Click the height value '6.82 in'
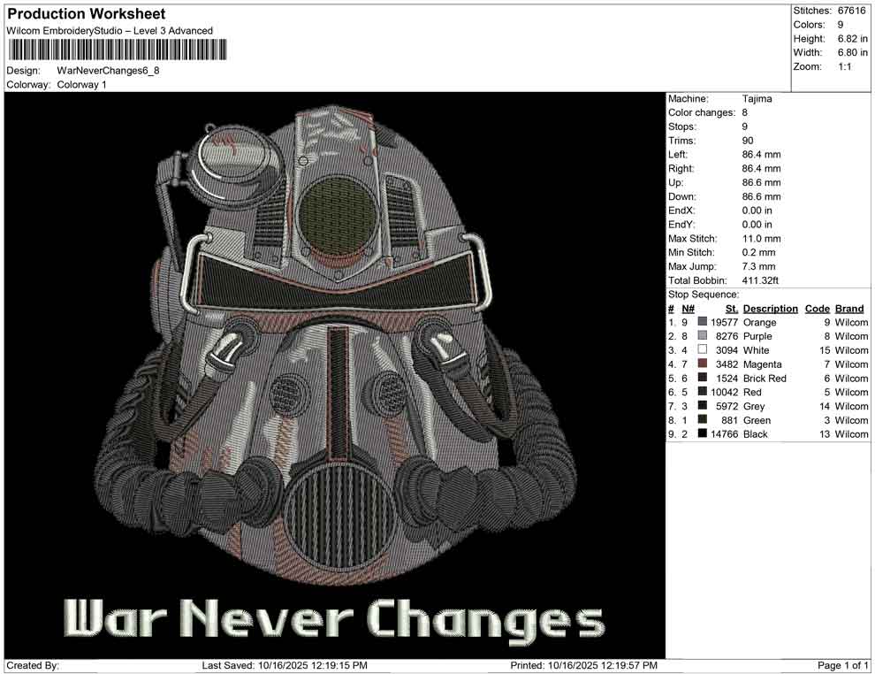Viewport: 875px width, 674px height. click(853, 39)
